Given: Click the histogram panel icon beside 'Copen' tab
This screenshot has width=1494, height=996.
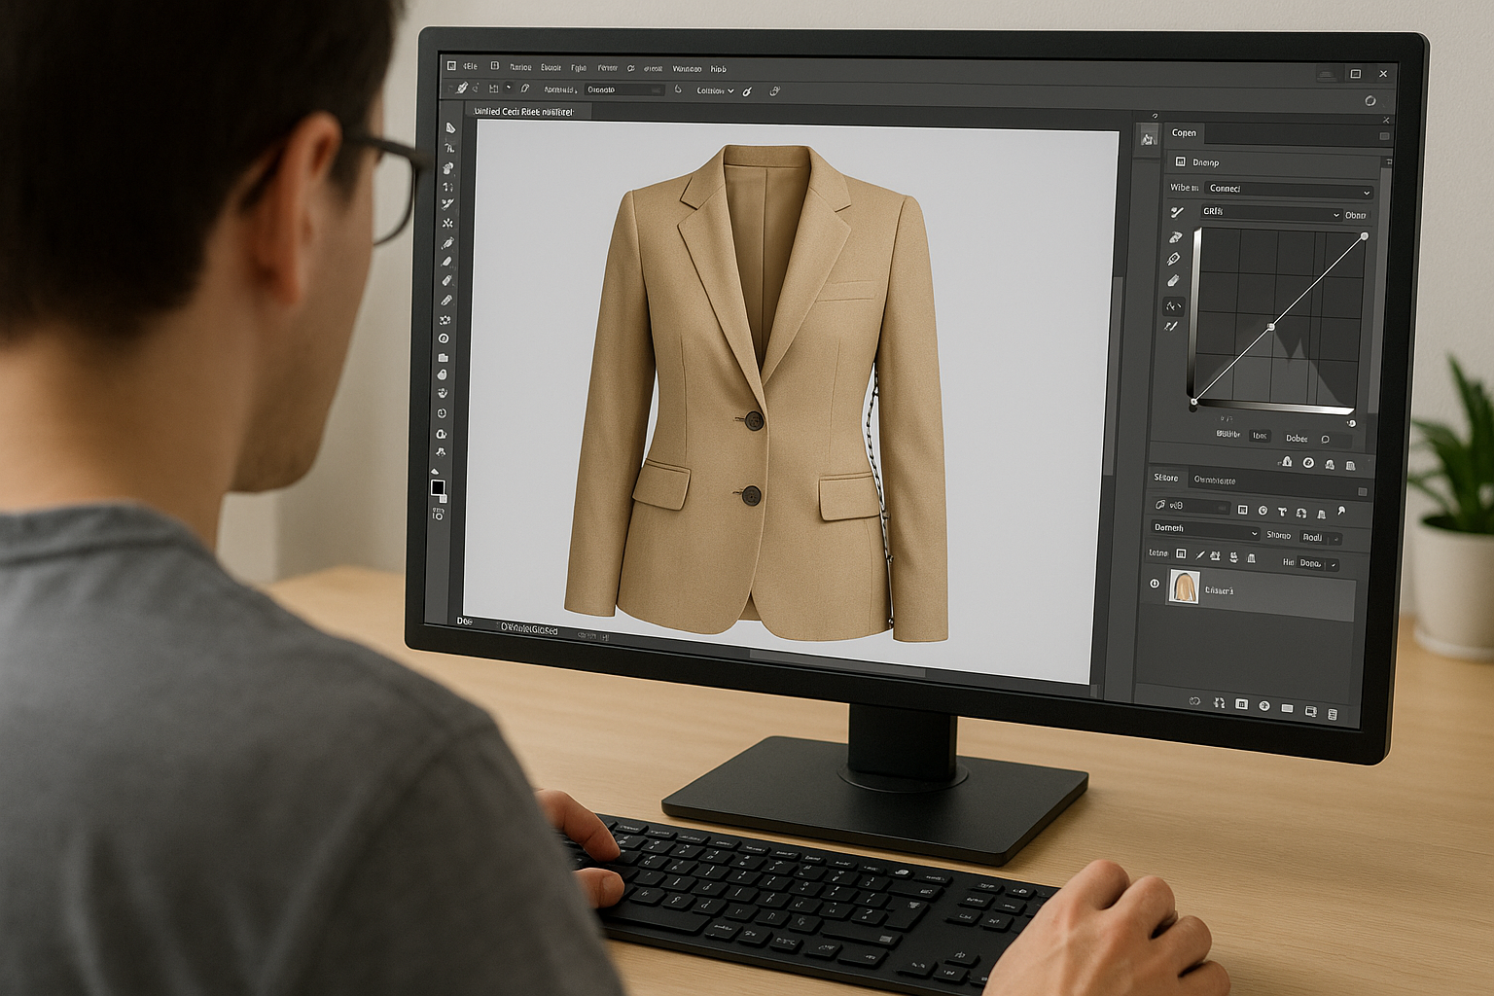Looking at the screenshot, I should click(x=1148, y=138).
